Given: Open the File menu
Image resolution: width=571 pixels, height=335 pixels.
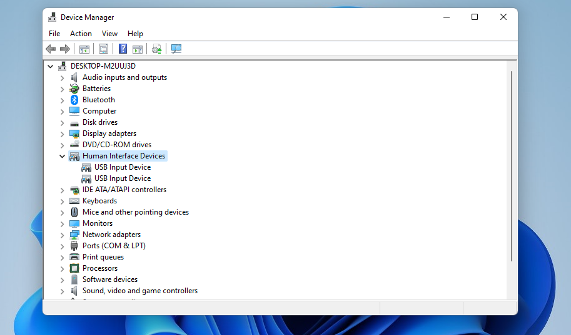Looking at the screenshot, I should point(54,34).
